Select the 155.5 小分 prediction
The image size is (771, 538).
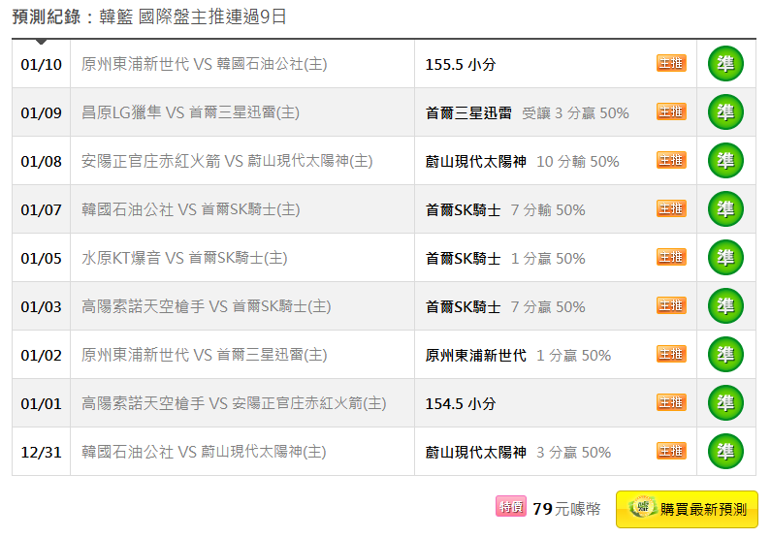(461, 64)
